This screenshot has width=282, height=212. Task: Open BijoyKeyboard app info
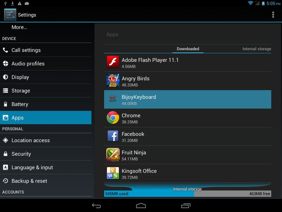point(188,99)
